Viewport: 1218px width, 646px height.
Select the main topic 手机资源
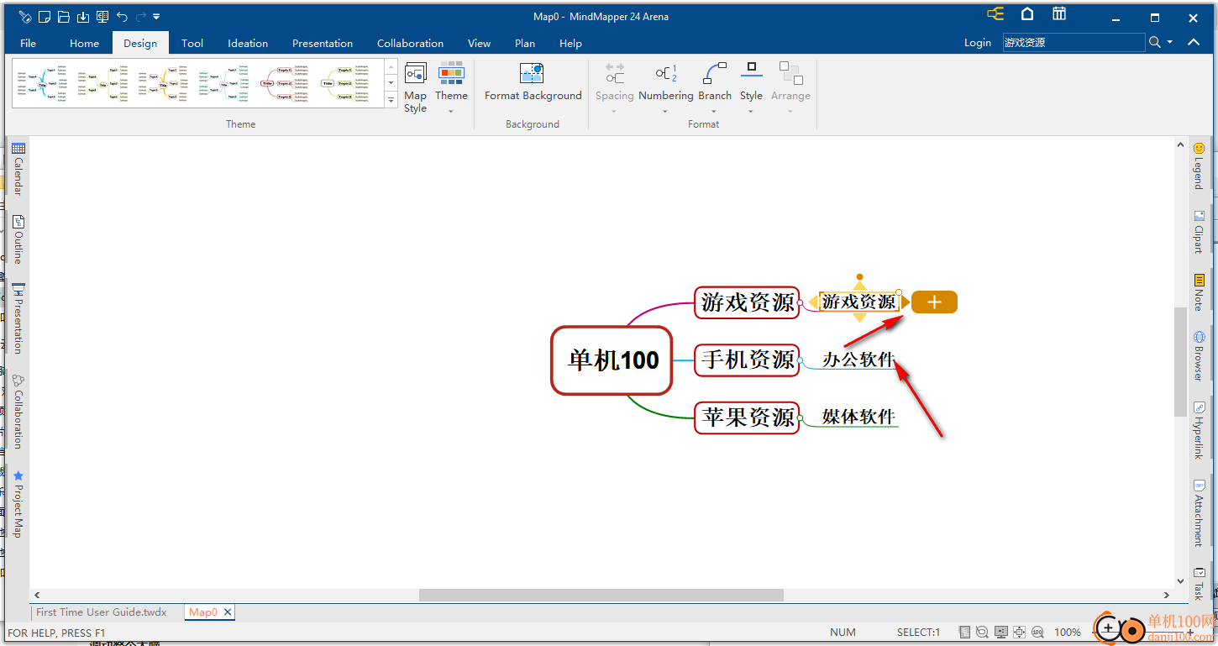[x=747, y=360]
